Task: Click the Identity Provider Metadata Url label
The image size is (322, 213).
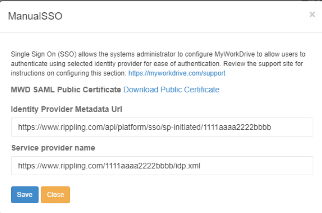Action: [67, 109]
